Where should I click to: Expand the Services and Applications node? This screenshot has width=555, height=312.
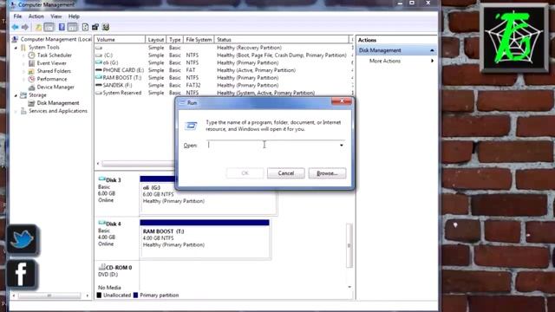point(16,111)
